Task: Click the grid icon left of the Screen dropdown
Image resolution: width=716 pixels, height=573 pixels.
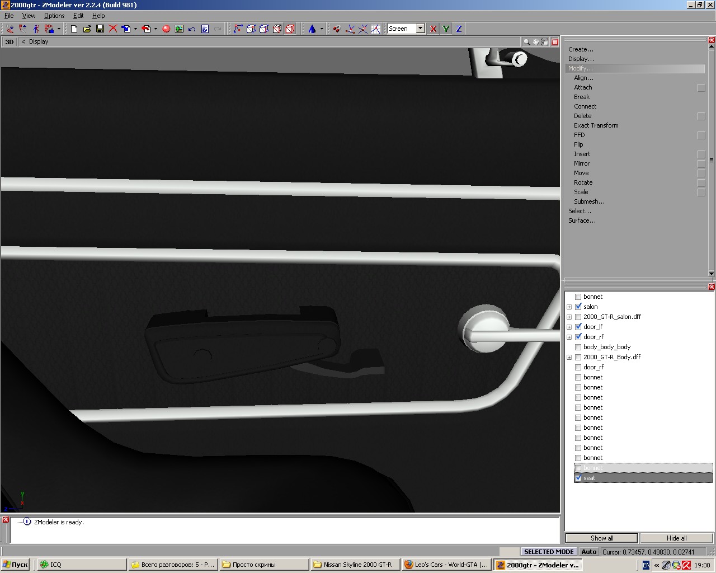Action: [376, 29]
